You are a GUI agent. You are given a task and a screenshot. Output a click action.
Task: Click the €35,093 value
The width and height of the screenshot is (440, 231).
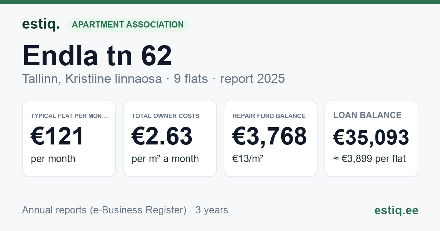[x=371, y=137]
